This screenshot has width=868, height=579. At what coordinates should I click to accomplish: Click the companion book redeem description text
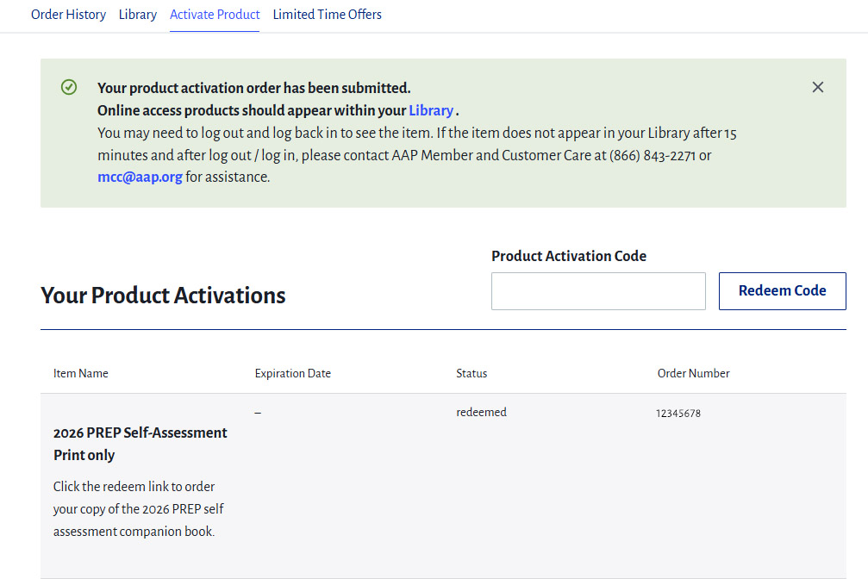(138, 509)
